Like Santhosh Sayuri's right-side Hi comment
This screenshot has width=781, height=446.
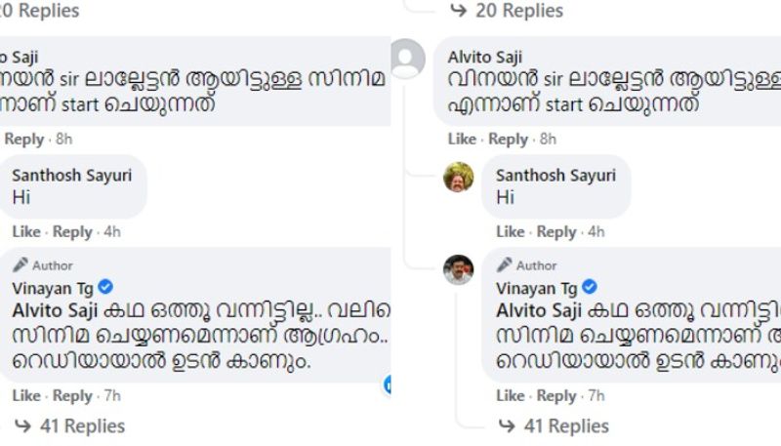(x=510, y=232)
